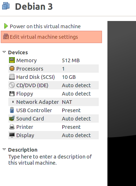The height and width of the screenshot is (186, 136).
Task: Click the Memory chip icon
Action: click(12, 60)
